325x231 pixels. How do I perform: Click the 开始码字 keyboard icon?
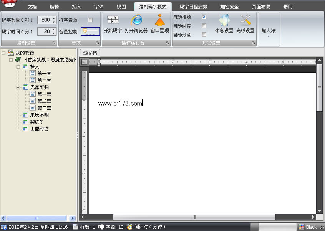point(113,20)
